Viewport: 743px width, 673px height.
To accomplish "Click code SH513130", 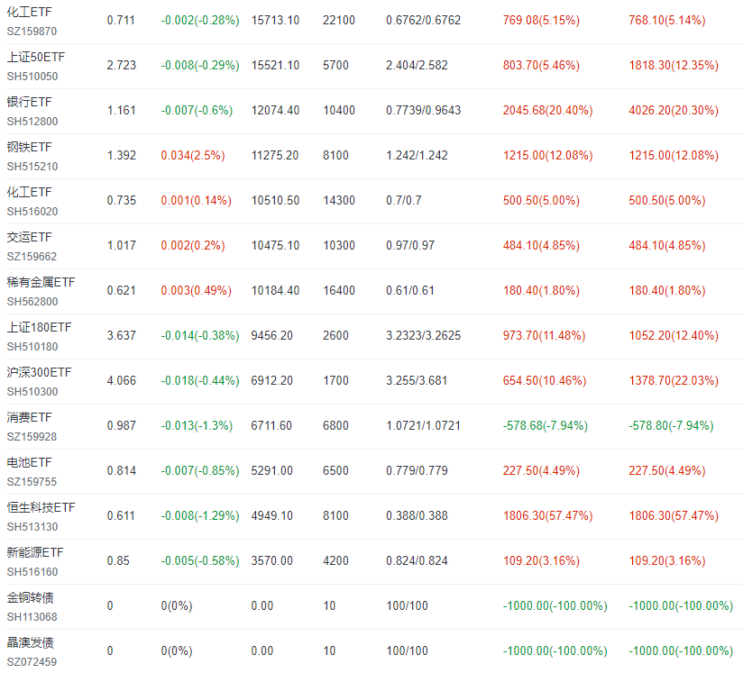I will click(32, 527).
